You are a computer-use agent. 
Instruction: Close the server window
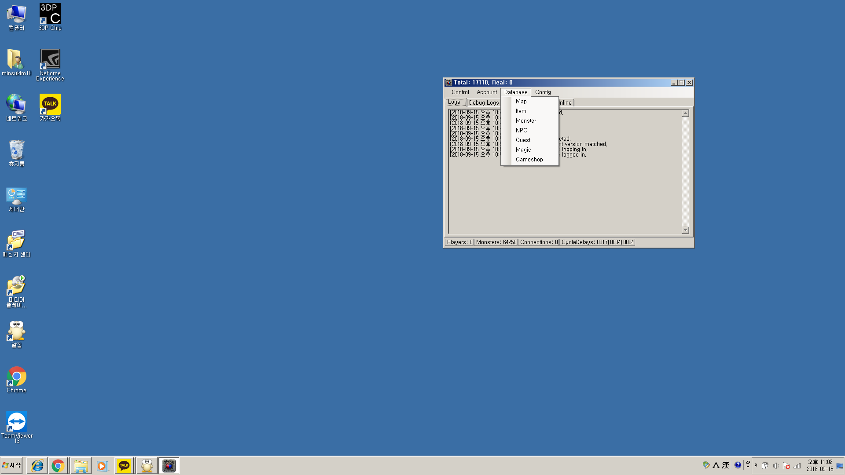689,83
